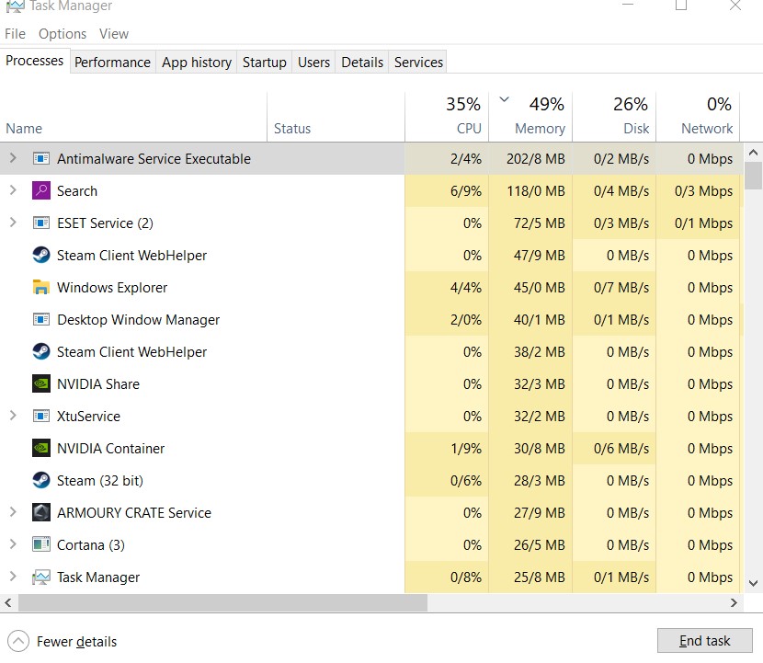The height and width of the screenshot is (663, 763).
Task: Expand the ARMOURY CRATE Service group
Action: [x=13, y=511]
